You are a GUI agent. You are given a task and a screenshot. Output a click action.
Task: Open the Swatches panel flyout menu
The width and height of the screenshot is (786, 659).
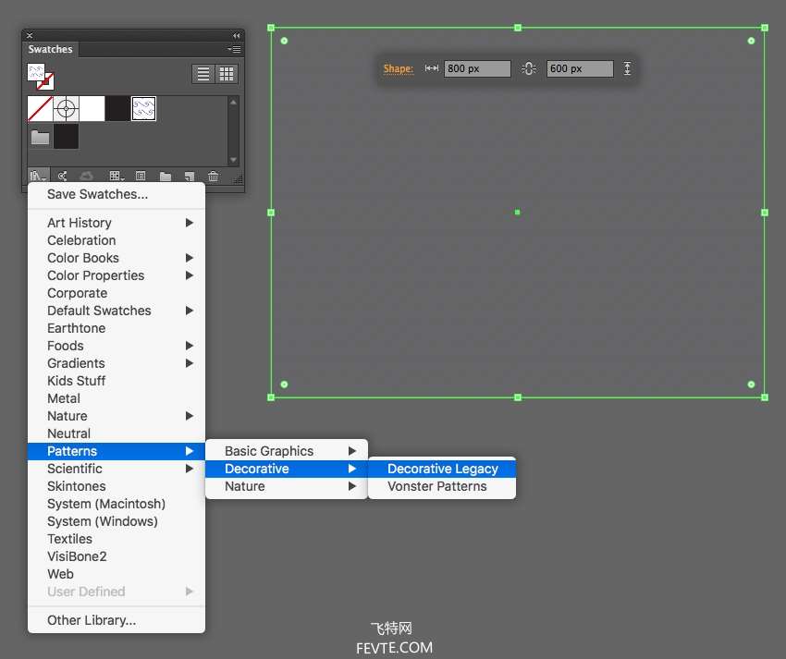234,49
